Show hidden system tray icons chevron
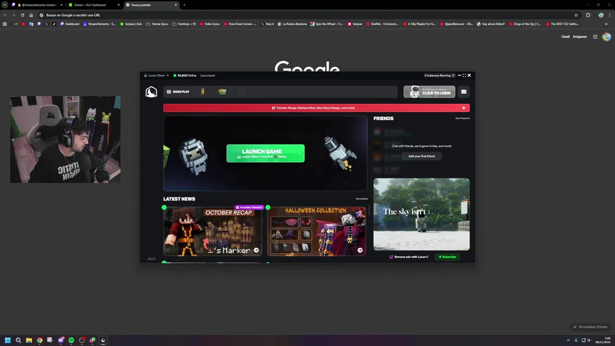Screen dimensions: 615x346 (568, 340)
